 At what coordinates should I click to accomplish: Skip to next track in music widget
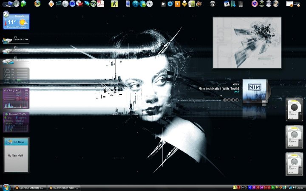click(x=237, y=100)
